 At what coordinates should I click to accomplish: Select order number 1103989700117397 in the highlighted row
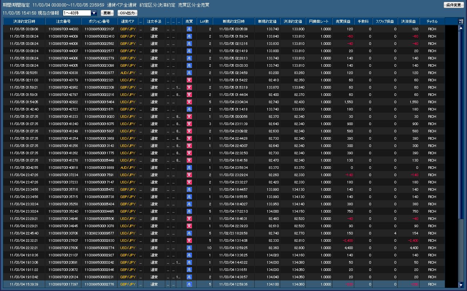click(x=63, y=284)
